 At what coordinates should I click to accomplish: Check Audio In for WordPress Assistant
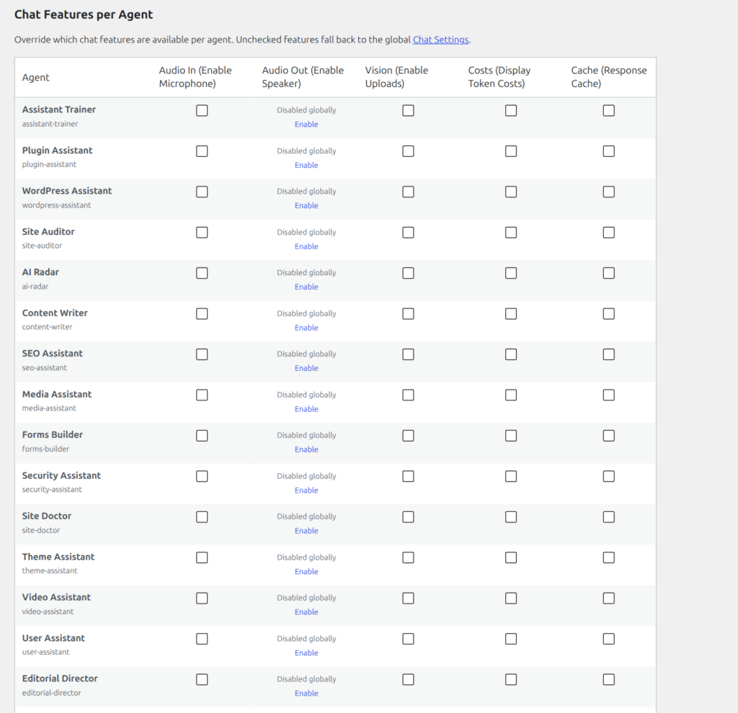[202, 192]
